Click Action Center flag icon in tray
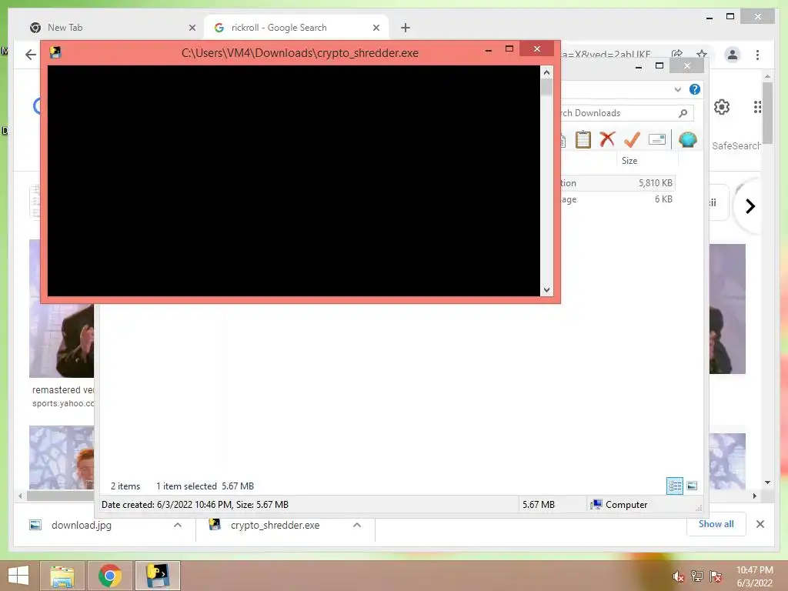Screen dimensions: 788x591 click(x=716, y=576)
